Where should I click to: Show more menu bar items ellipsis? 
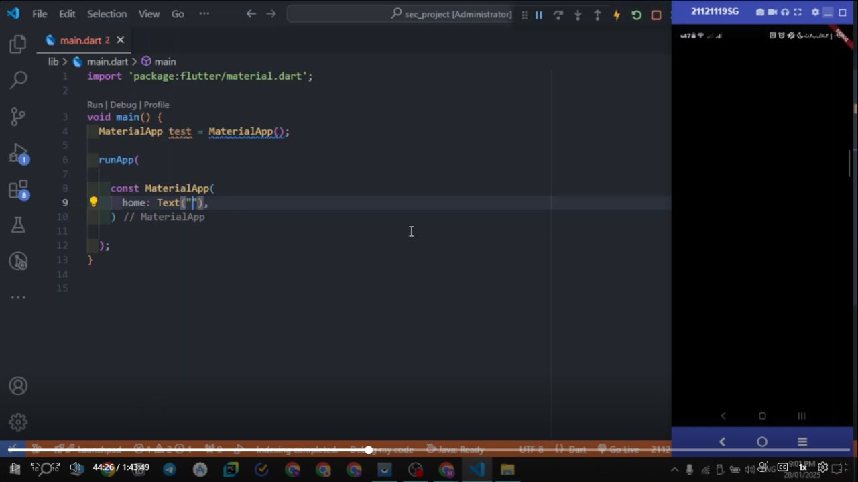point(204,13)
